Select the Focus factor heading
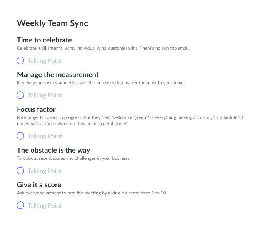Image resolution: width=263 pixels, height=228 pixels. point(36,109)
